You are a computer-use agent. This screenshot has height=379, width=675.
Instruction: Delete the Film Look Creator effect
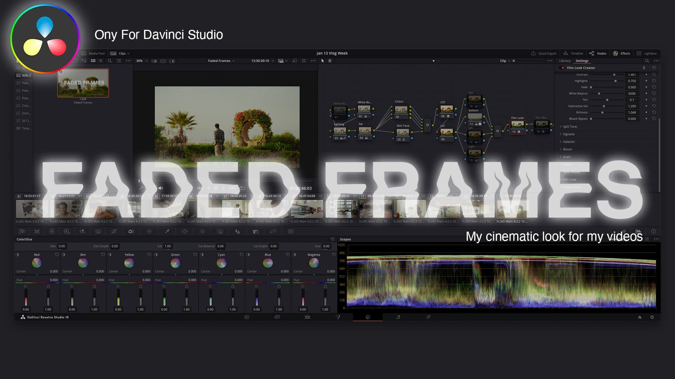(x=644, y=68)
